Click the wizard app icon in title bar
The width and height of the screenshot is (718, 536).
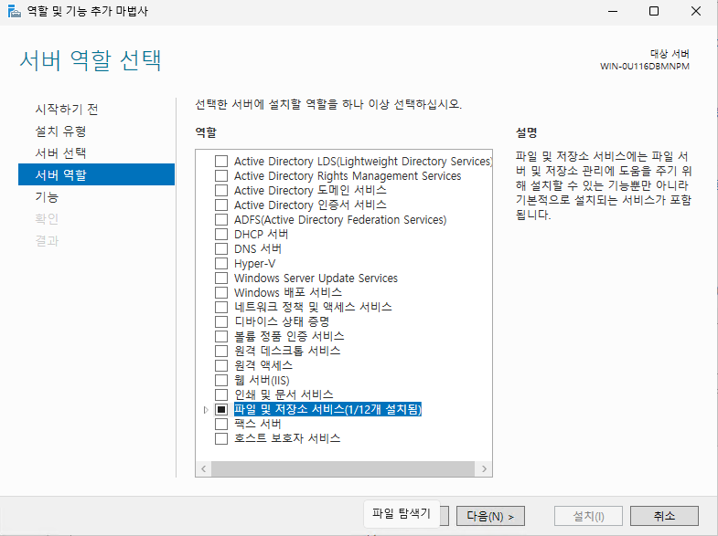(15, 12)
